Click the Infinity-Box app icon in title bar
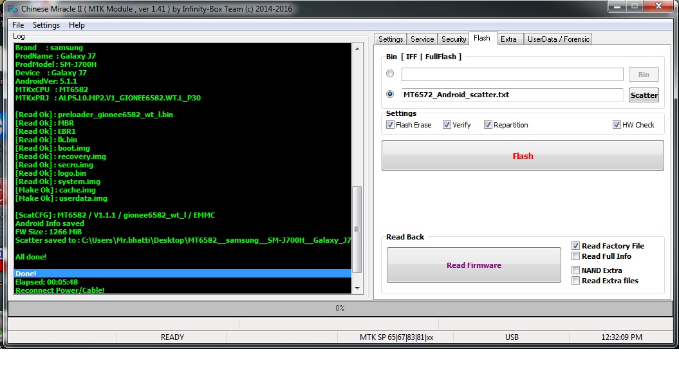 13,8
